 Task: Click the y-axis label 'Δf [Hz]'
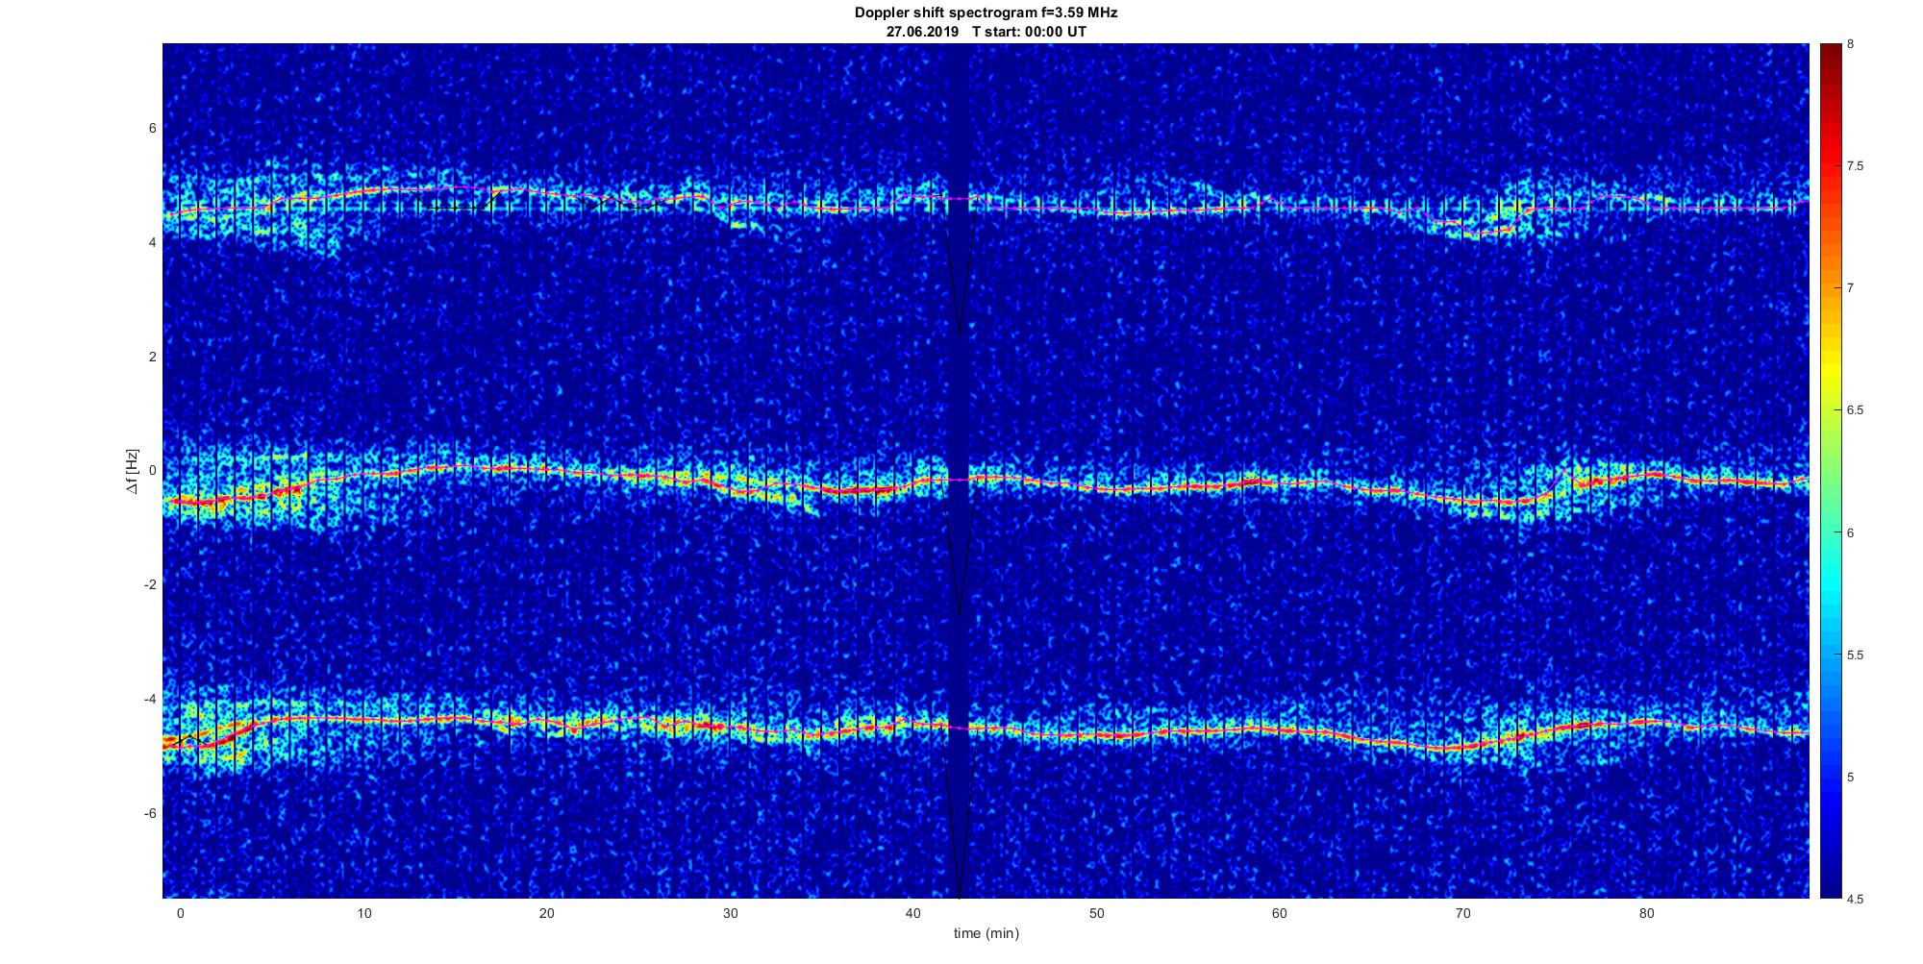tap(132, 471)
